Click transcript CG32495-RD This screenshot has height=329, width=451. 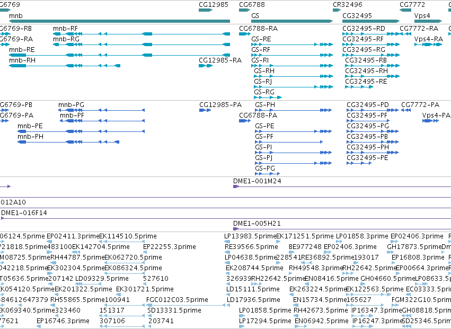[371, 34]
